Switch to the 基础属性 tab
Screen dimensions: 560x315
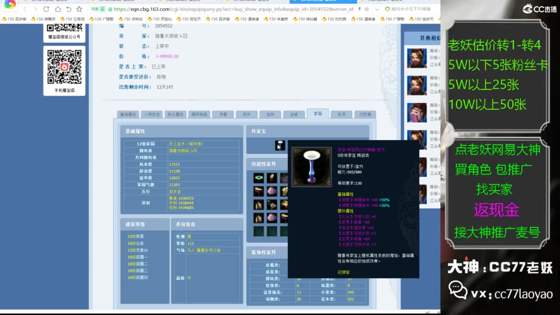[x=129, y=114]
